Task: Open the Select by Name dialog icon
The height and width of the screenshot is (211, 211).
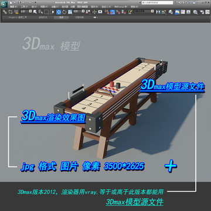Action: (x=40, y=12)
